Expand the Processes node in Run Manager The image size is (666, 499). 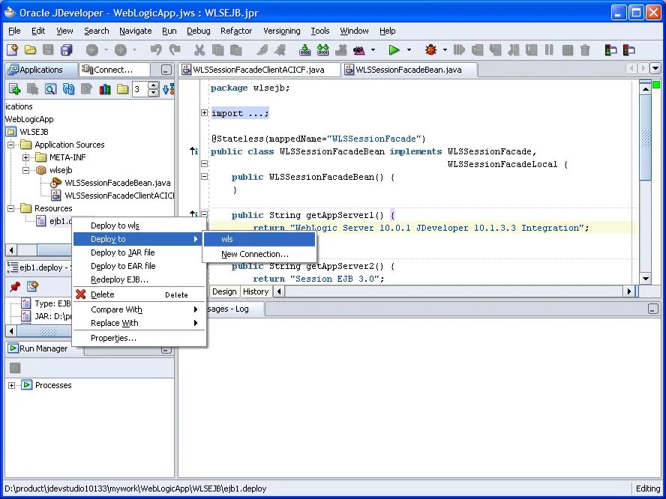[11, 385]
